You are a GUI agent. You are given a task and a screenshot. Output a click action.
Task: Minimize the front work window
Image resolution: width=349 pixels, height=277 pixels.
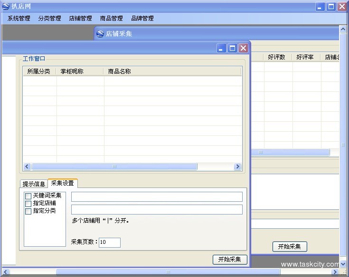pos(221,48)
